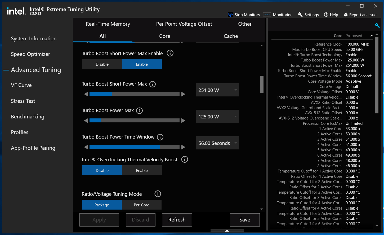Show info for Ratio/Voltage Tuning Mode
384x235 pixels.
click(x=158, y=194)
